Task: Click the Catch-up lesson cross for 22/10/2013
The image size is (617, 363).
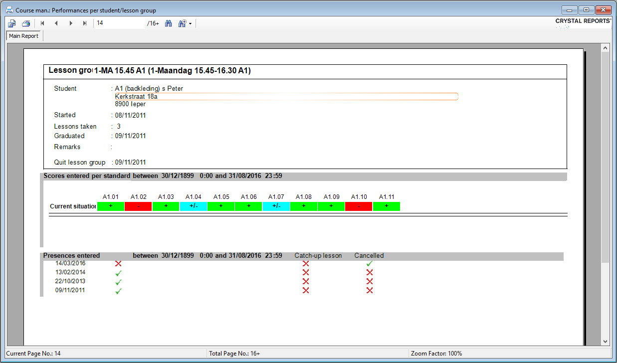Action: tap(306, 281)
